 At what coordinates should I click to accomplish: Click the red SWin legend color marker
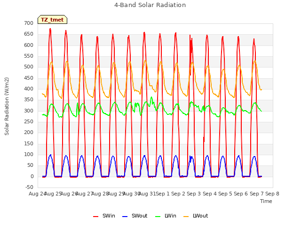95,217
